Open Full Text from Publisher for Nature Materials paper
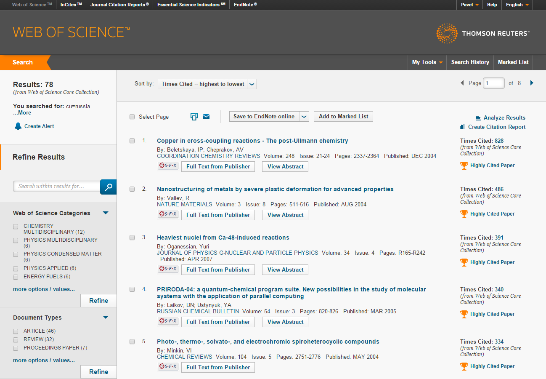The width and height of the screenshot is (546, 379). 218,215
